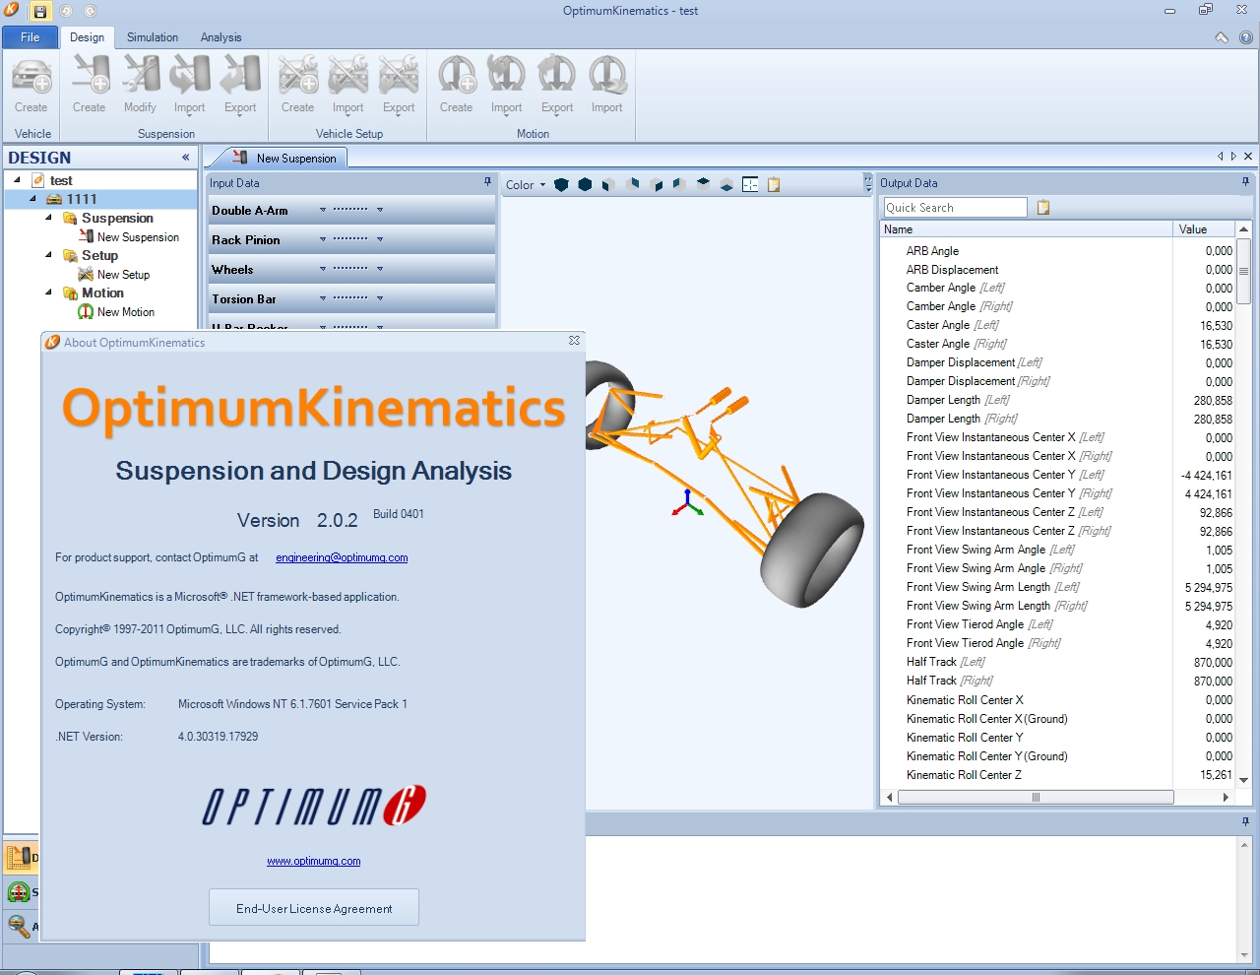The image size is (1260, 975).
Task: Pin the Output Data panel
Action: pyautogui.click(x=1245, y=182)
